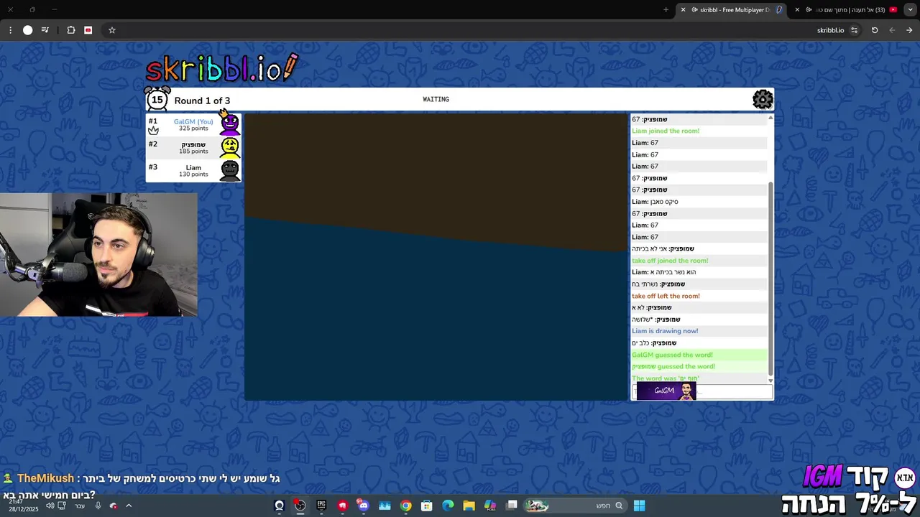The image size is (920, 517).
Task: Open File Explorer from taskbar
Action: [469, 506]
